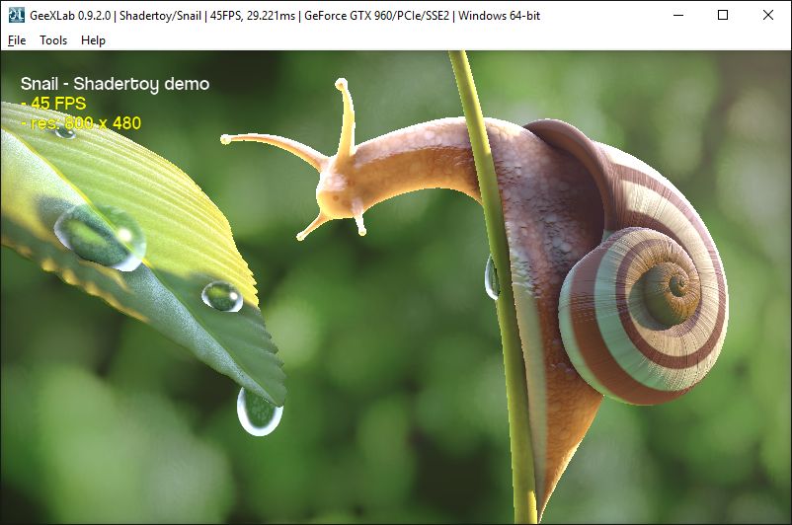The height and width of the screenshot is (525, 792).
Task: Click the window title bar text
Action: tap(284, 16)
